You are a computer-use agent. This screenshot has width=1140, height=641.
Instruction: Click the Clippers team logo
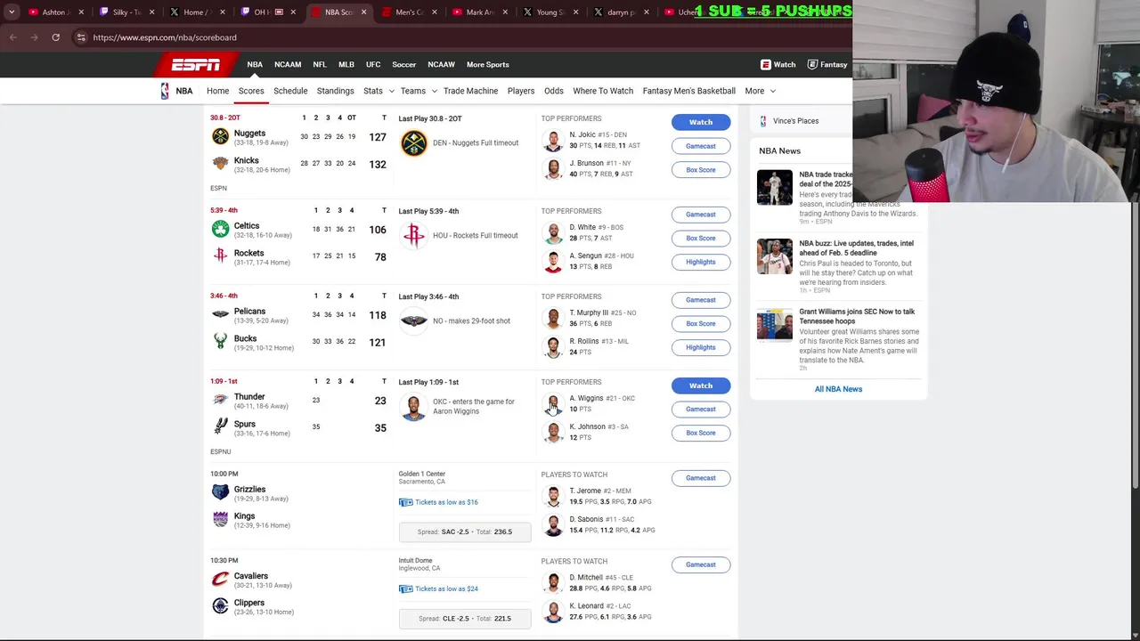point(220,605)
